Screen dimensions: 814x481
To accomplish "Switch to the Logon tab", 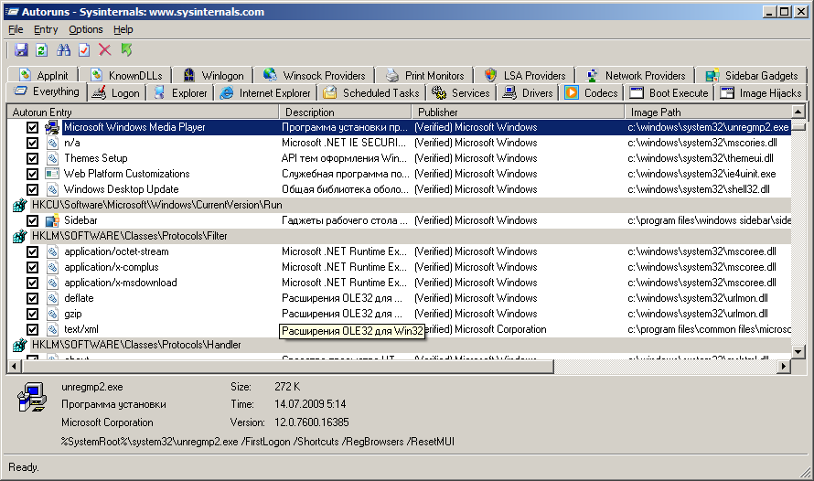I will (116, 93).
